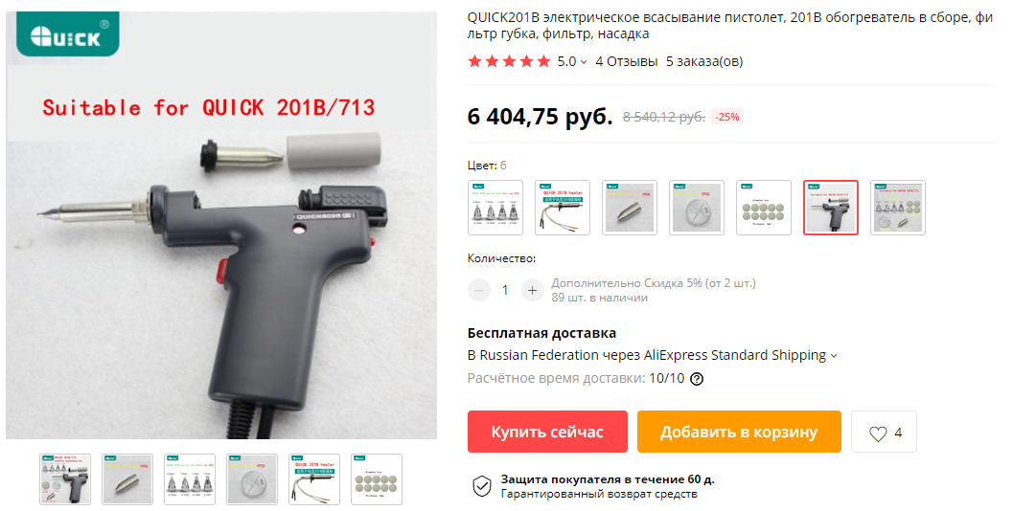Select the single metal tip color option
The width and height of the screenshot is (1013, 511).
click(x=630, y=208)
